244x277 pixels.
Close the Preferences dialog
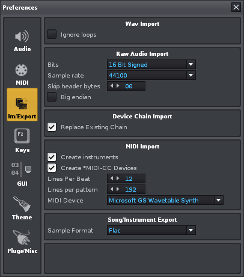point(236,7)
